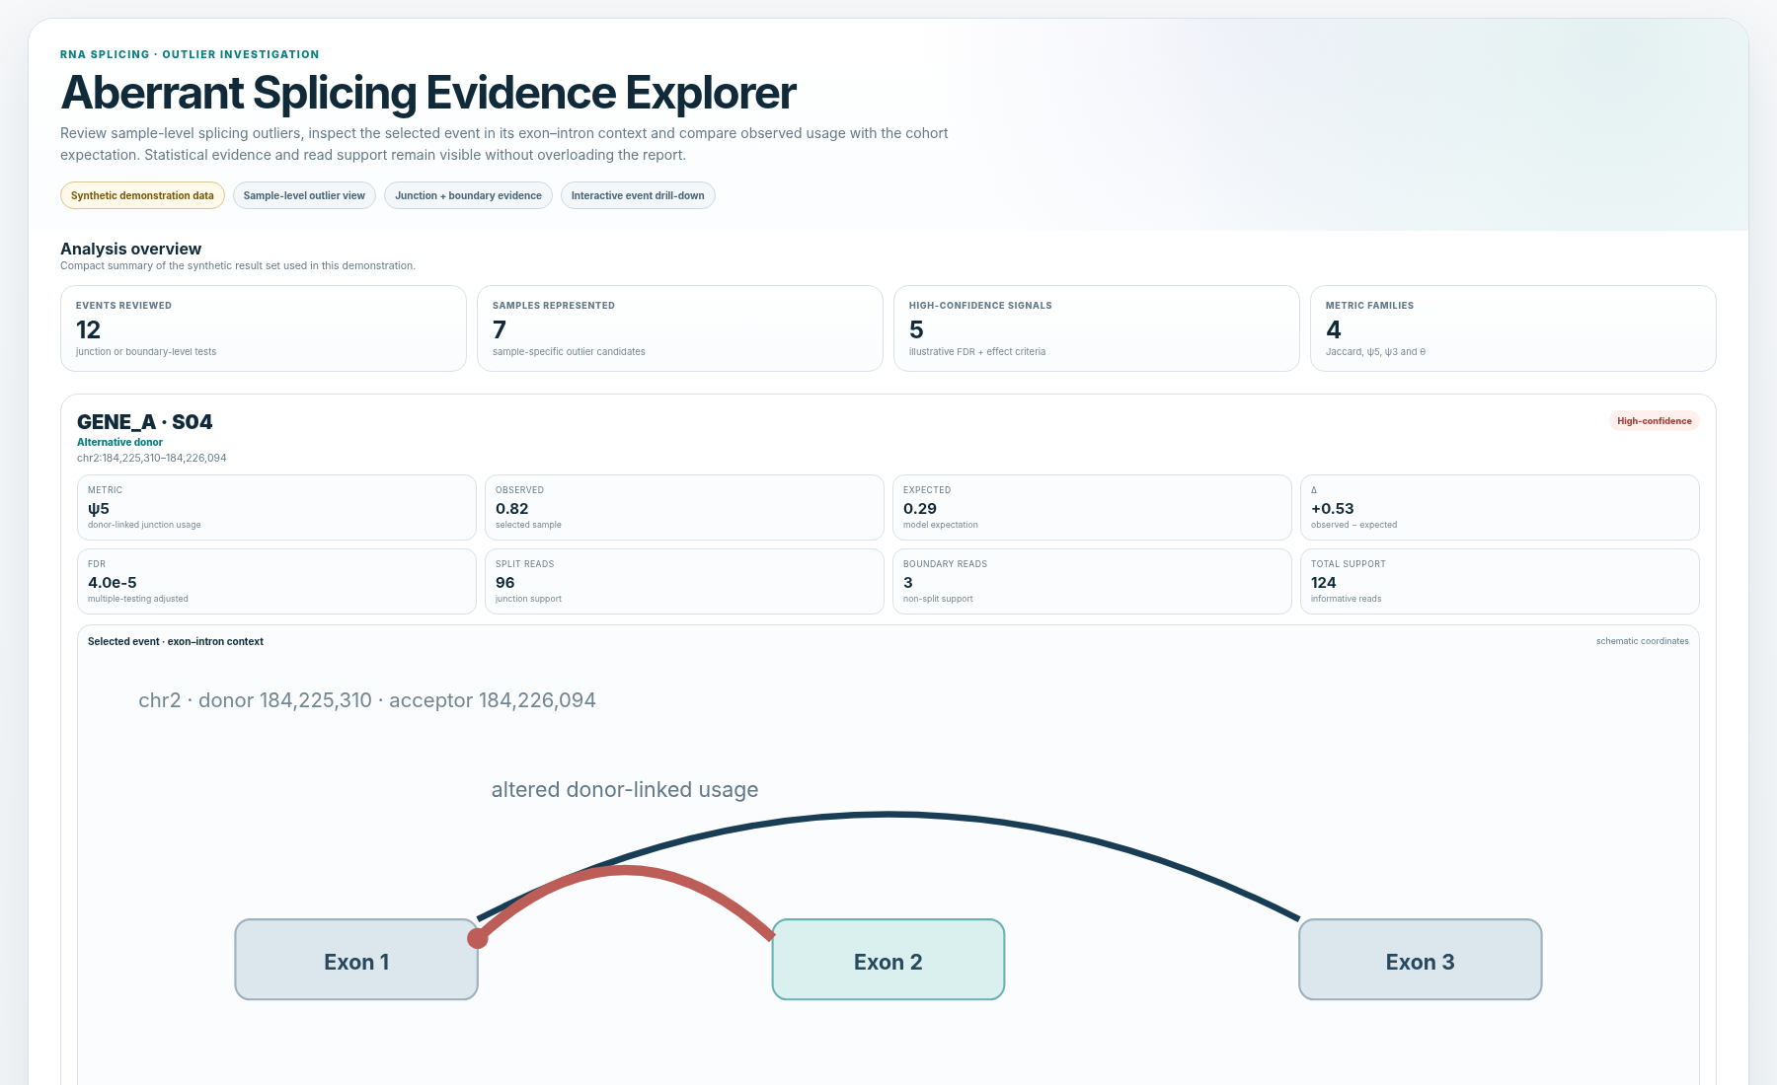The height and width of the screenshot is (1085, 1777).
Task: Click the Selected event exon–intron context label
Action: 176,641
